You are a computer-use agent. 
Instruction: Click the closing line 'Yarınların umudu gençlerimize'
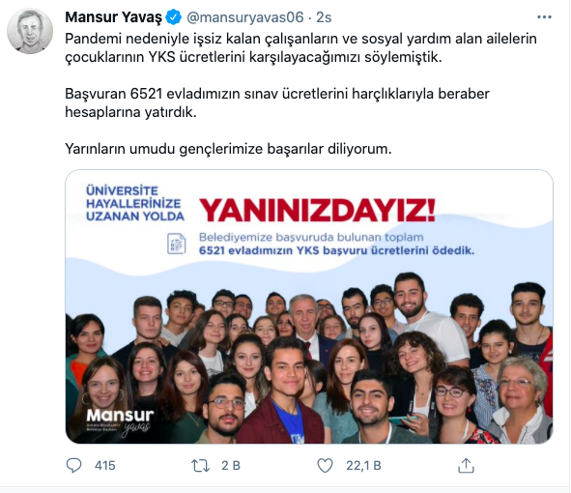click(228, 149)
